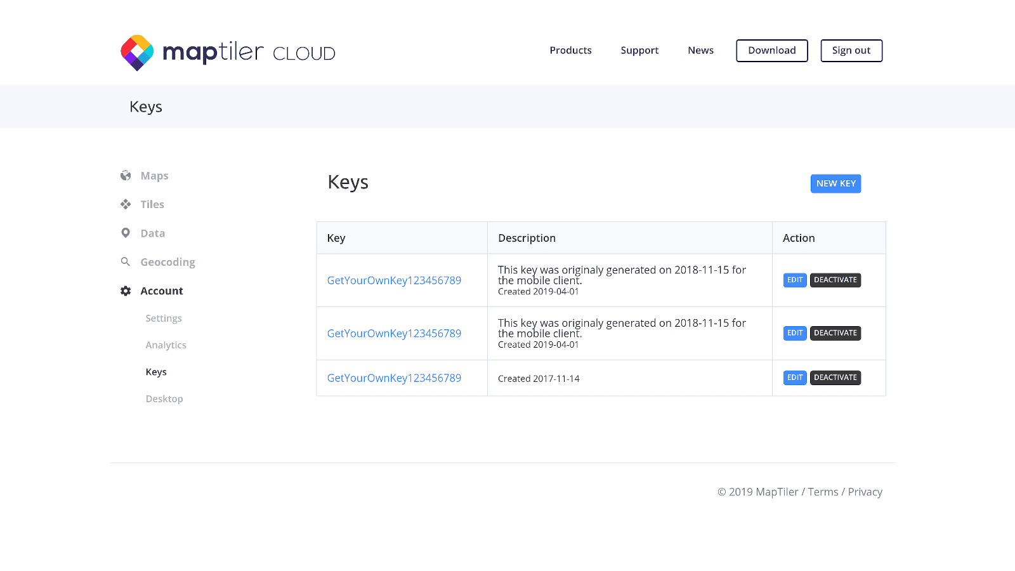This screenshot has height=571, width=1015.
Task: Edit the key created 2017-11-14
Action: pyautogui.click(x=794, y=377)
